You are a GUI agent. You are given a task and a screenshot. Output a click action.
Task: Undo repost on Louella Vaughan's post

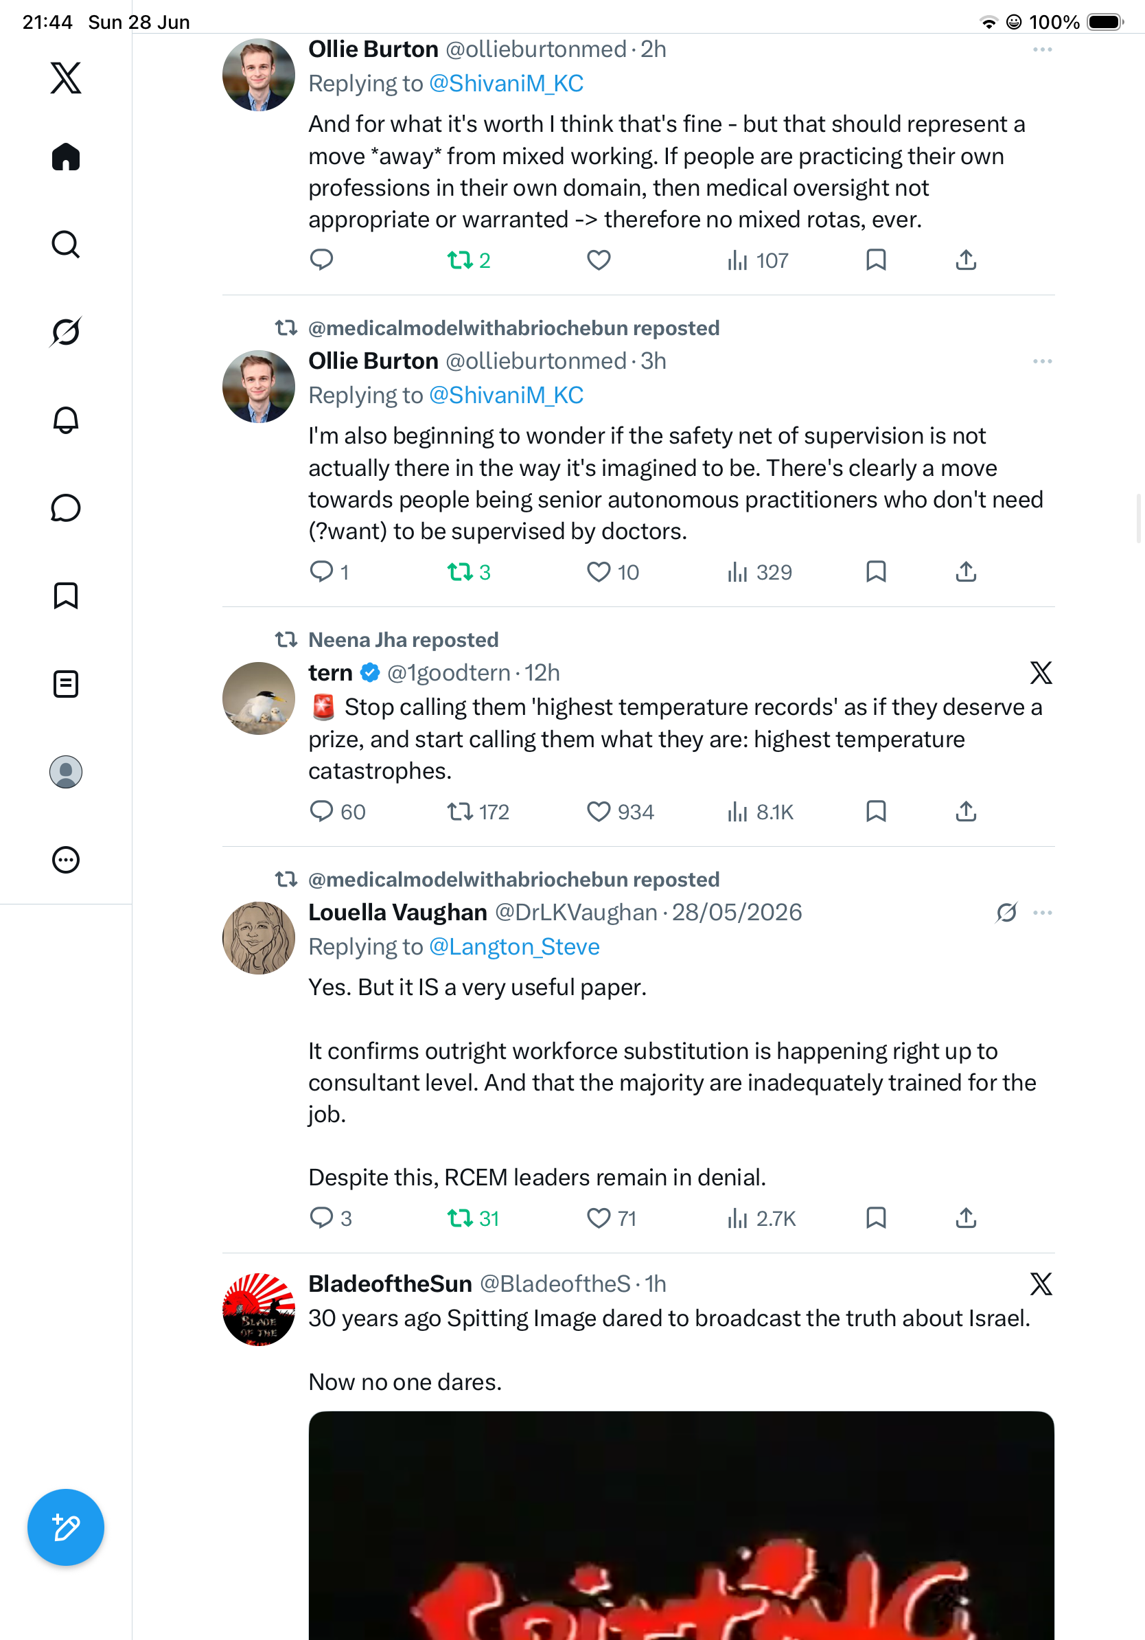[460, 1218]
